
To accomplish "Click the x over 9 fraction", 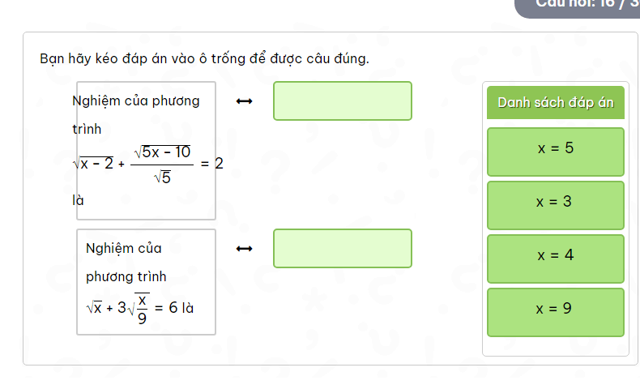I will [x=142, y=308].
